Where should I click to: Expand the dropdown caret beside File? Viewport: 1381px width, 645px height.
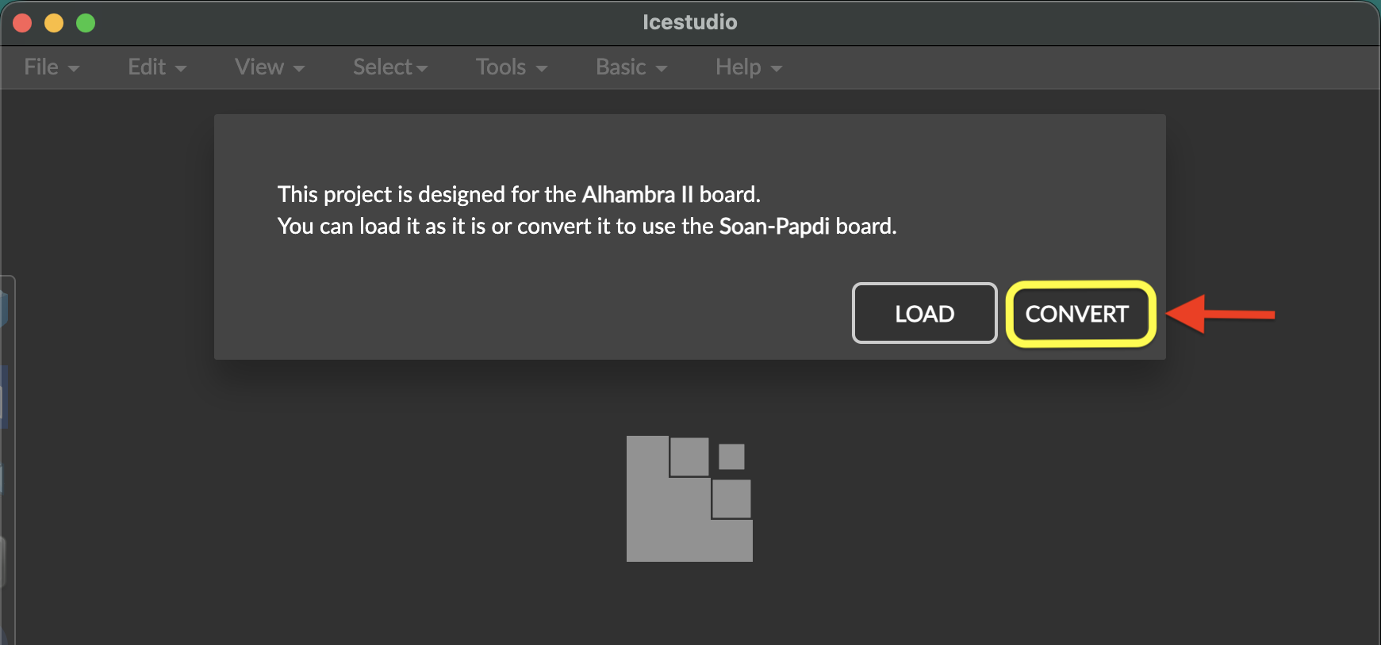tap(74, 69)
